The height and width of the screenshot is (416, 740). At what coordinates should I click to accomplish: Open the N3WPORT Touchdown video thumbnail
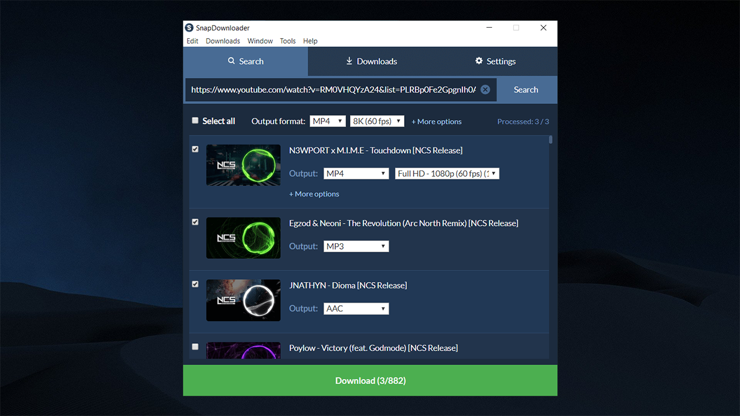tap(243, 165)
